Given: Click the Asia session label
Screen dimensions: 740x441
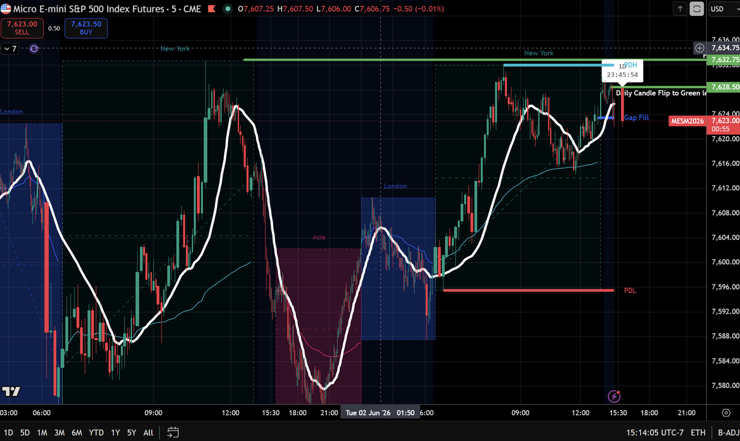Looking at the screenshot, I should [319, 237].
